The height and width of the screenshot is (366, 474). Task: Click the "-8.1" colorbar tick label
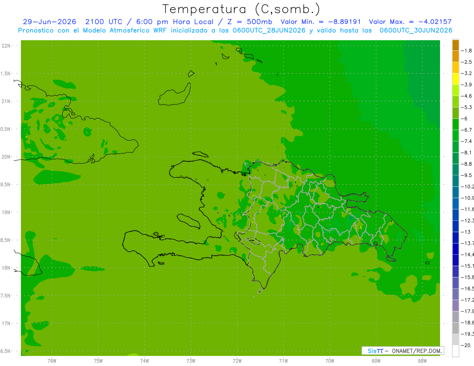[466, 153]
